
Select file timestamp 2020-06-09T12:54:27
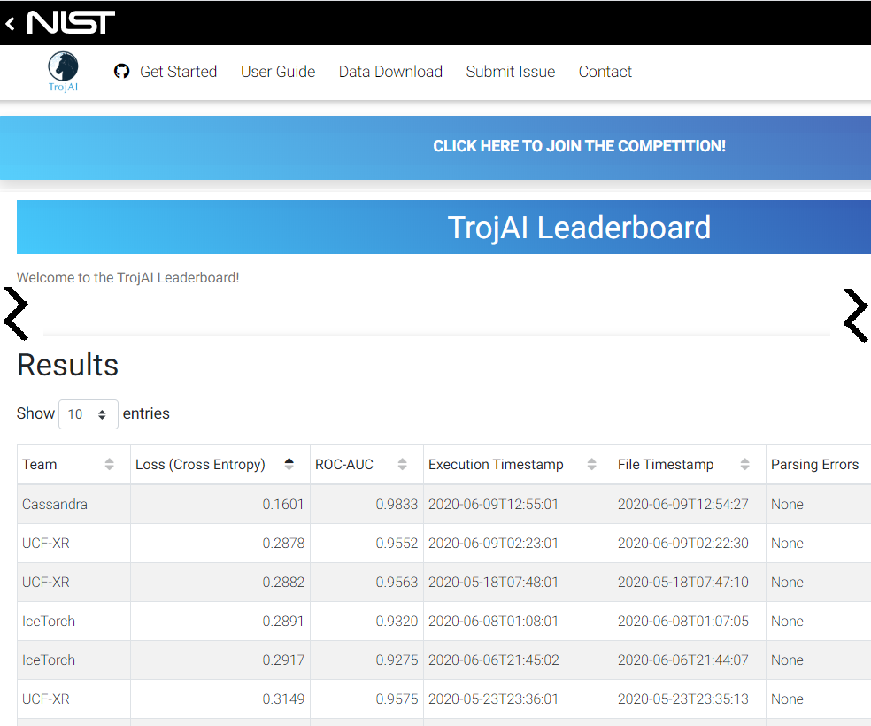683,504
